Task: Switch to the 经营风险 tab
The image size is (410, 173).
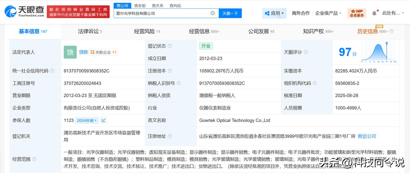Action: click(147, 31)
